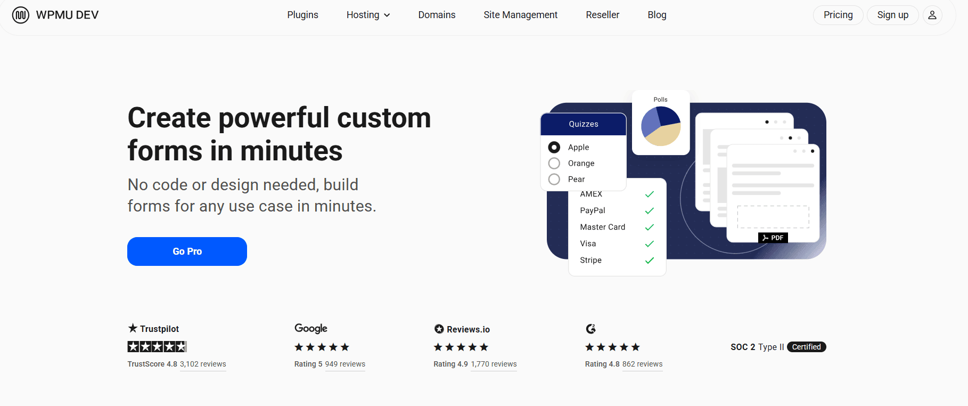Viewport: 968px width, 406px height.
Task: Select the Apple radio option
Action: 554,147
